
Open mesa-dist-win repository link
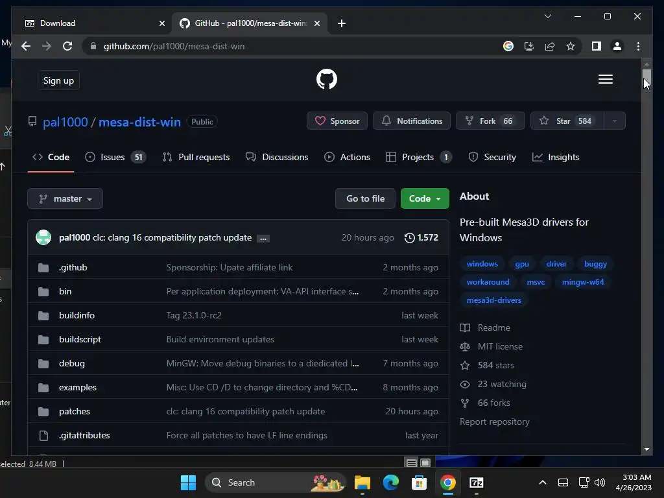pyautogui.click(x=140, y=122)
